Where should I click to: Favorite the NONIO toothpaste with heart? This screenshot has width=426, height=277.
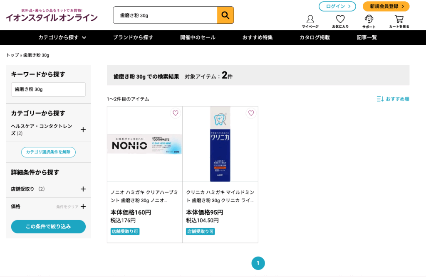click(x=175, y=113)
